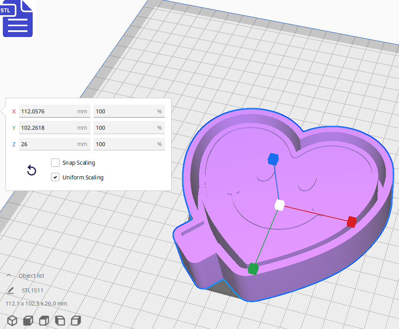Reset the scale with the circular arrow icon
The width and height of the screenshot is (399, 329).
(x=31, y=170)
